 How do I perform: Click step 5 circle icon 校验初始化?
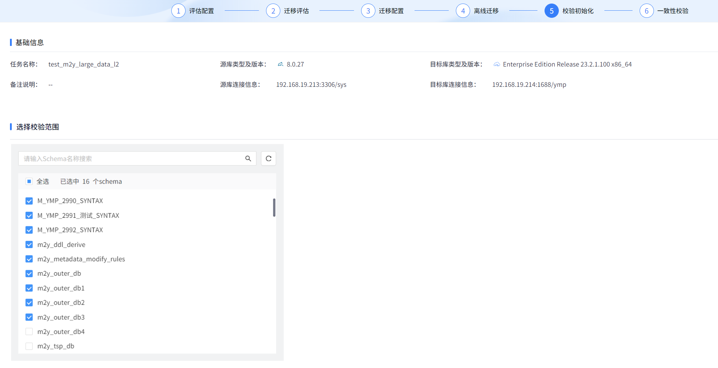pos(552,11)
